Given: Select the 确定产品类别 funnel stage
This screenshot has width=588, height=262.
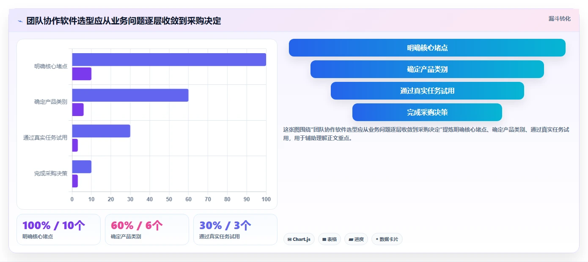Looking at the screenshot, I should tap(427, 69).
